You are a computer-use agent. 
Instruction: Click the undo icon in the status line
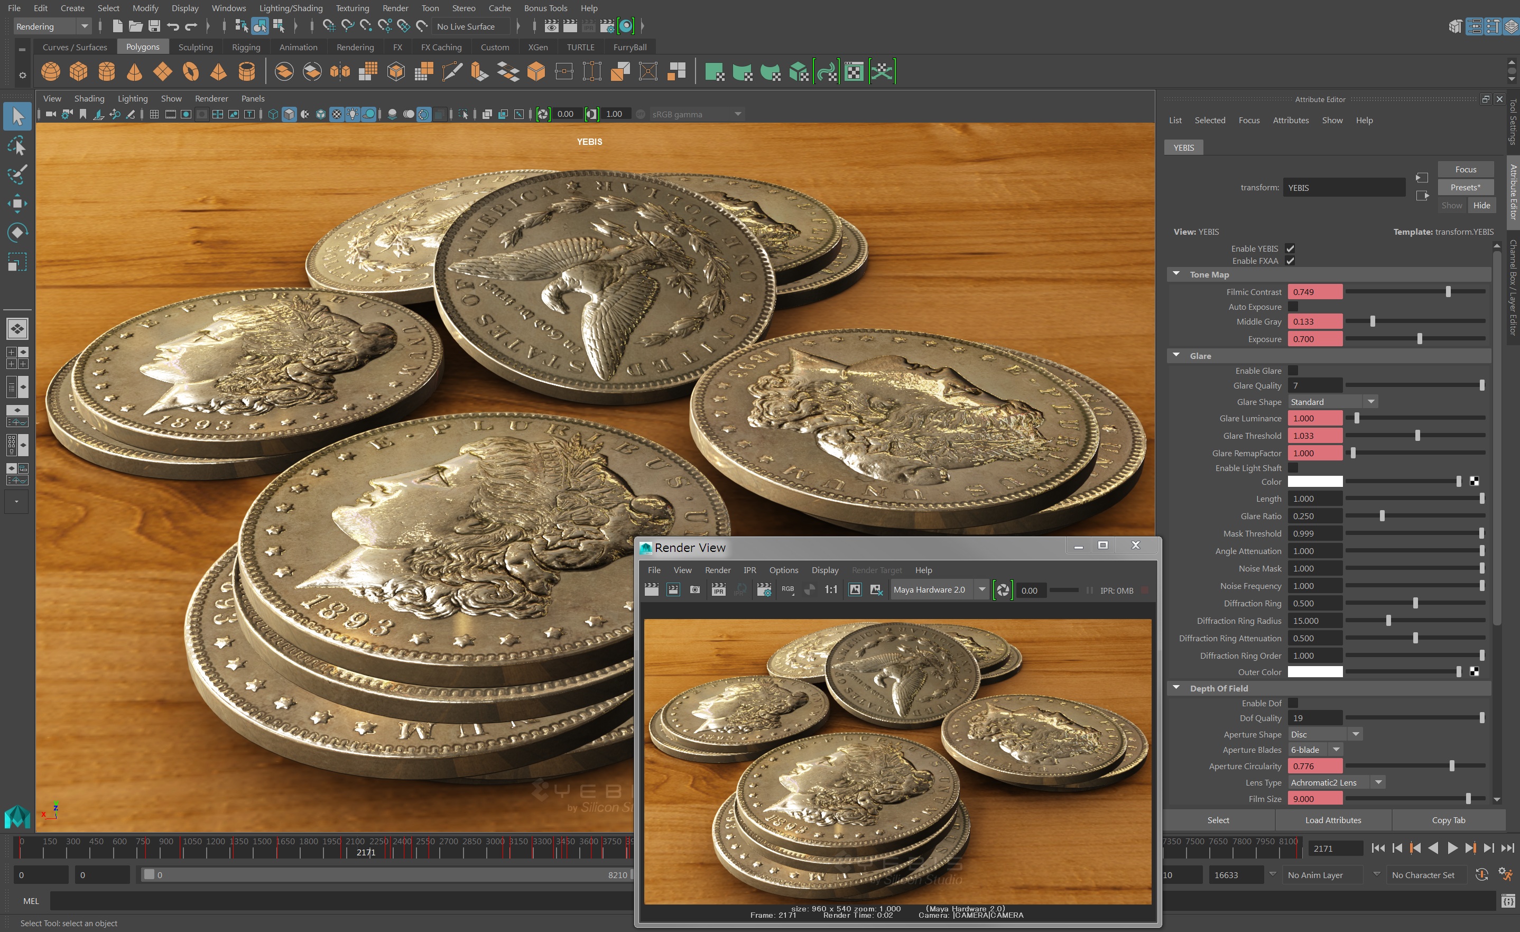click(173, 26)
